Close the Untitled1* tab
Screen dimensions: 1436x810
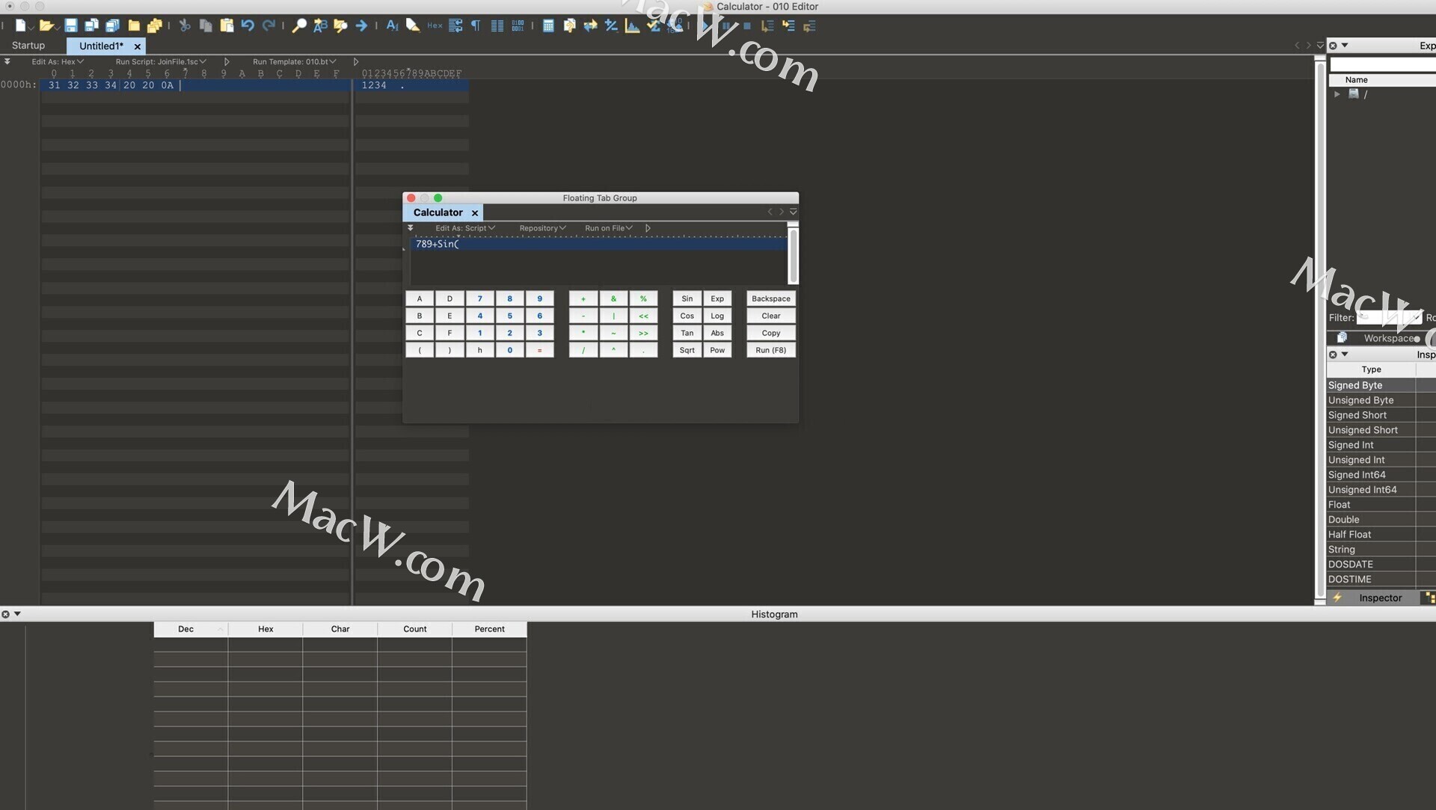(x=138, y=46)
